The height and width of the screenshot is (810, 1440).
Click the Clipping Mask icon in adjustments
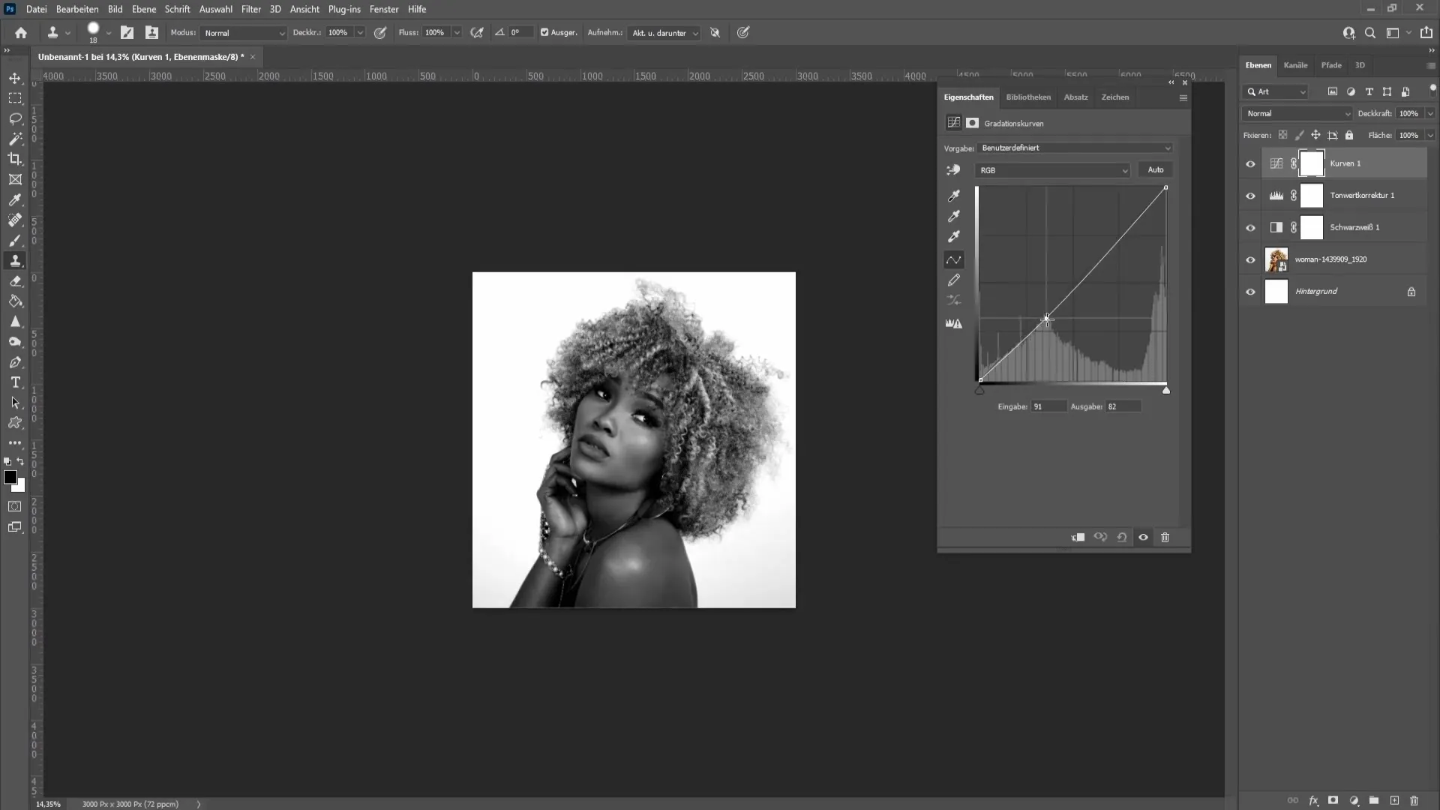click(x=1078, y=537)
